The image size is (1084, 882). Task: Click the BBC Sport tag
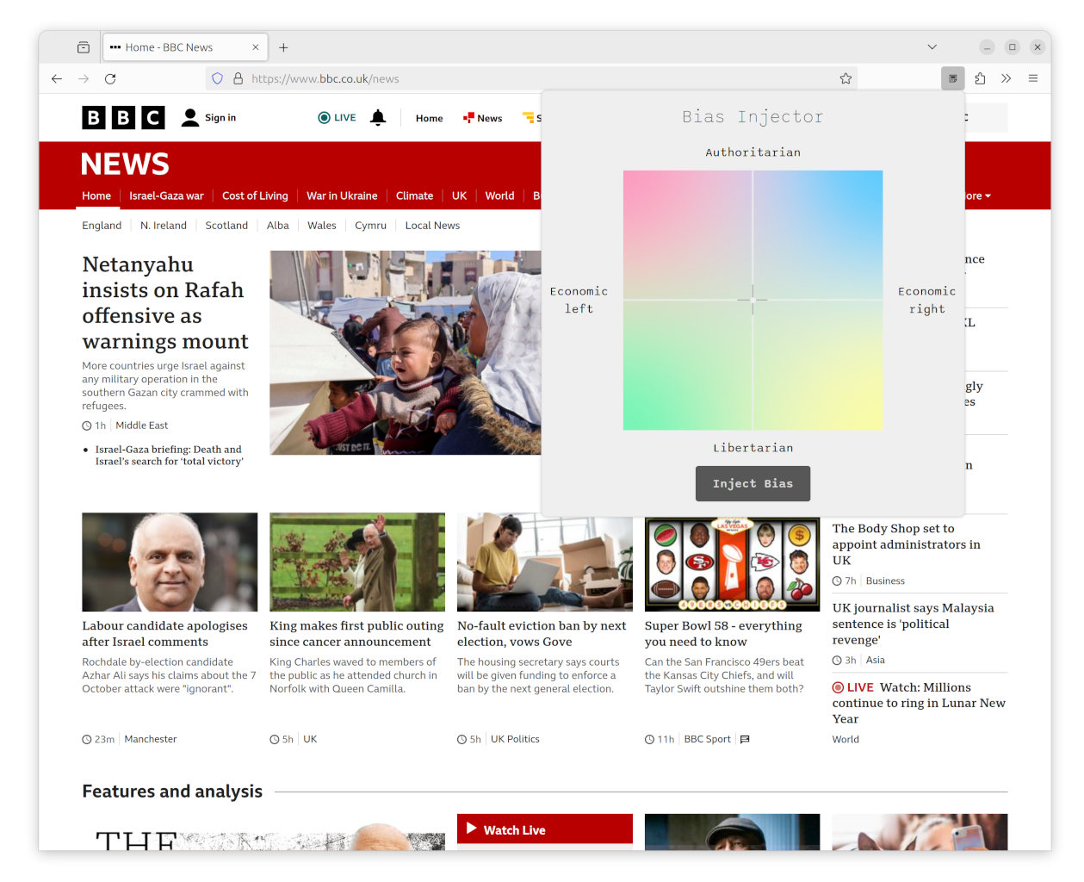click(x=707, y=739)
